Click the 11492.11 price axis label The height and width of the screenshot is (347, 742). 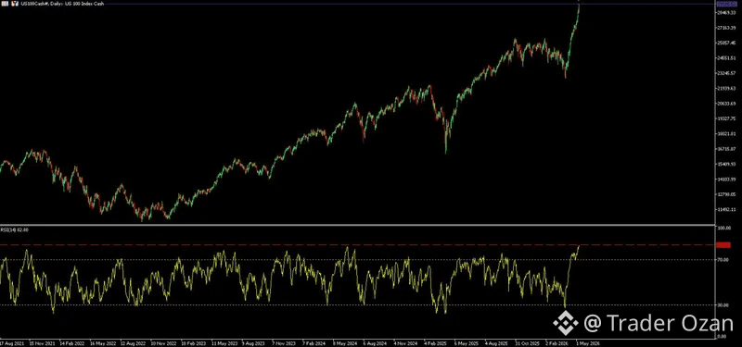(x=726, y=209)
